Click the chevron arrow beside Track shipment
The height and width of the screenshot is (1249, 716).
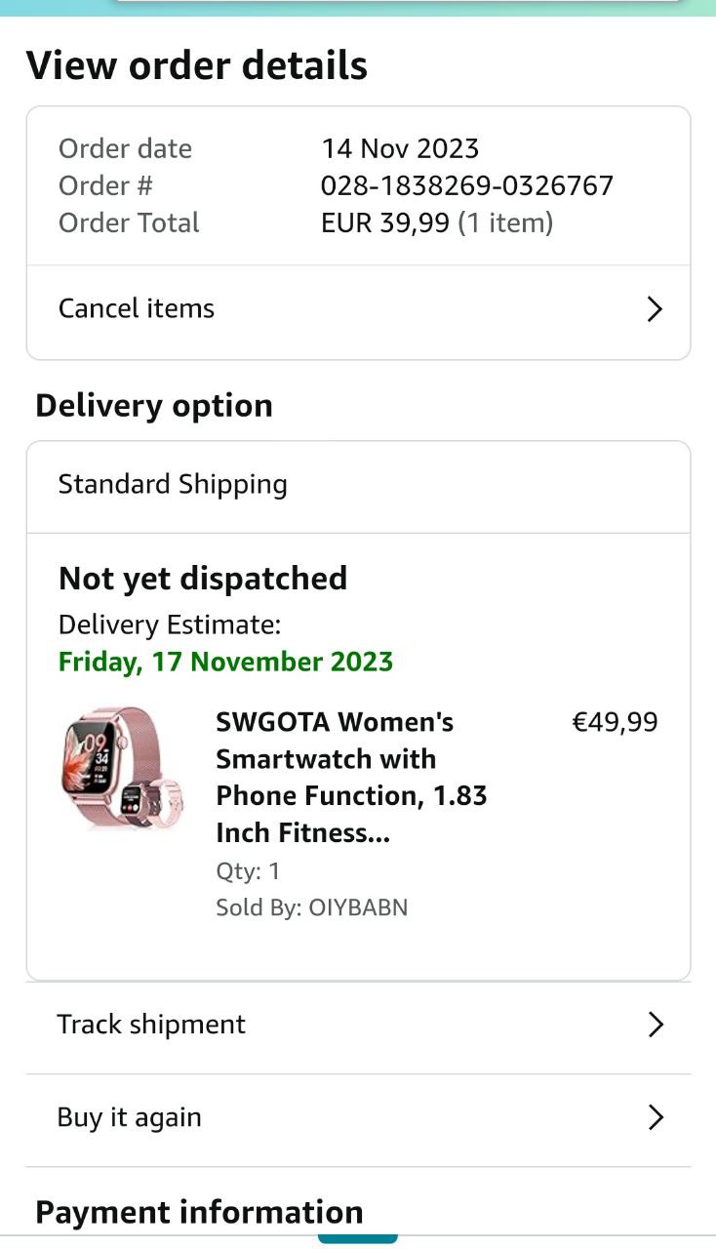point(656,1025)
